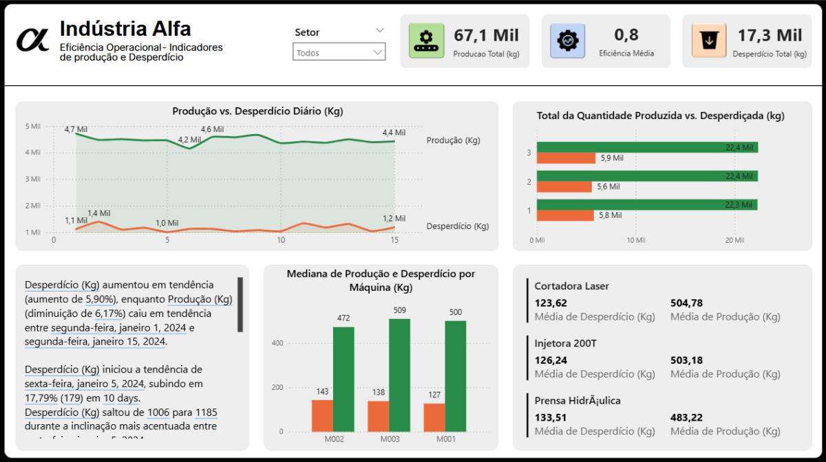Screen dimensions: 826x462
Task: Click the Indústria Alfa alpha logo
Action: tap(33, 38)
